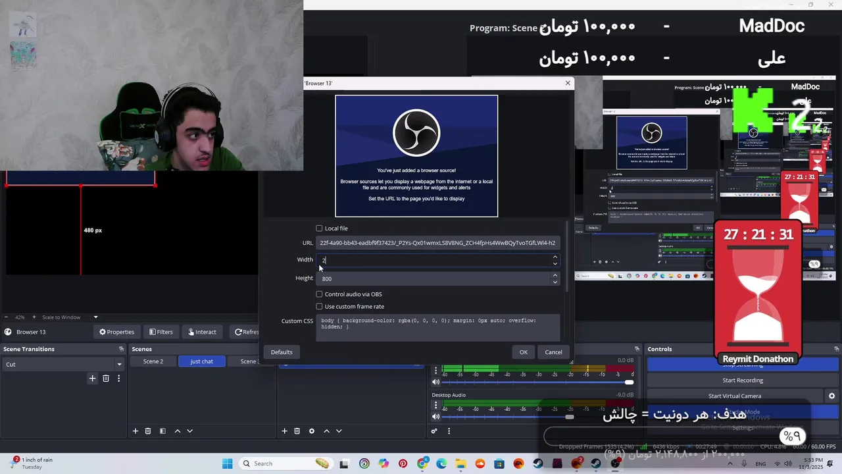Viewport: 842px width, 474px height.
Task: Open transition properties three-dot menu
Action: tap(118, 379)
